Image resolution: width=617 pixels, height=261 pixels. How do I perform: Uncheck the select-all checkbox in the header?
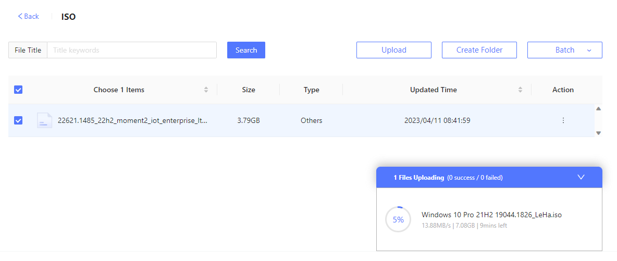coord(18,90)
